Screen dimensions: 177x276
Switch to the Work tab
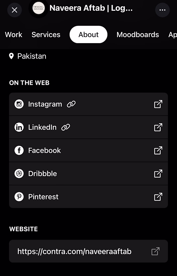[13, 35]
